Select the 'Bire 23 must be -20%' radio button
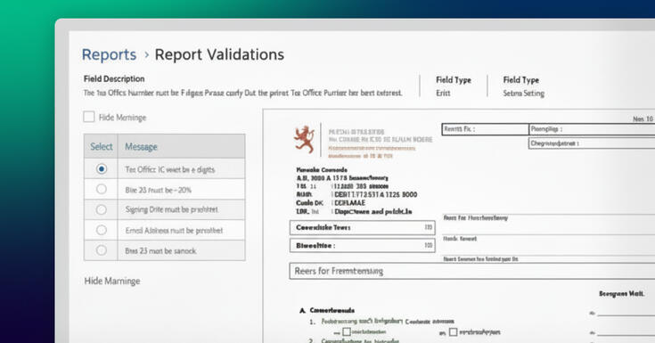Image resolution: width=655 pixels, height=343 pixels. (x=101, y=189)
